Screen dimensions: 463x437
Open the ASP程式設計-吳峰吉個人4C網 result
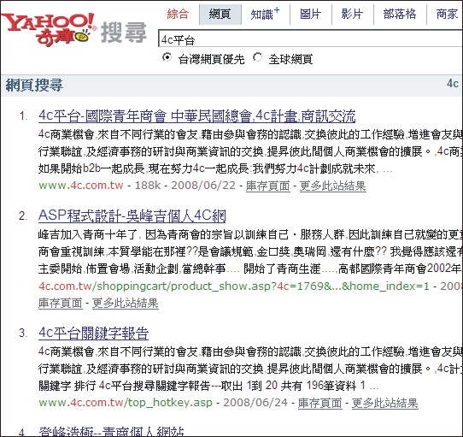click(x=132, y=216)
